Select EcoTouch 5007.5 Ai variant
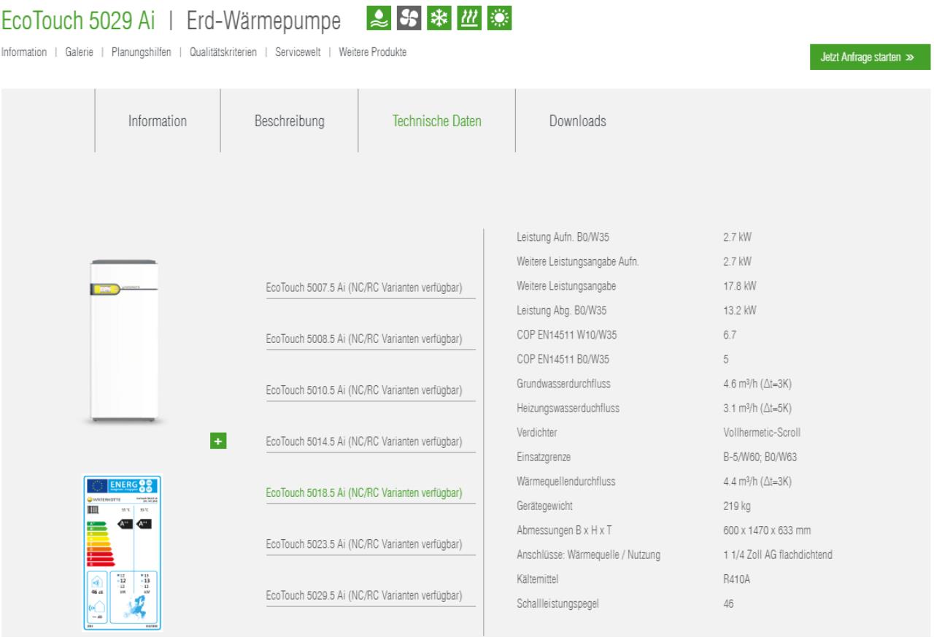The height and width of the screenshot is (637, 934). (363, 288)
